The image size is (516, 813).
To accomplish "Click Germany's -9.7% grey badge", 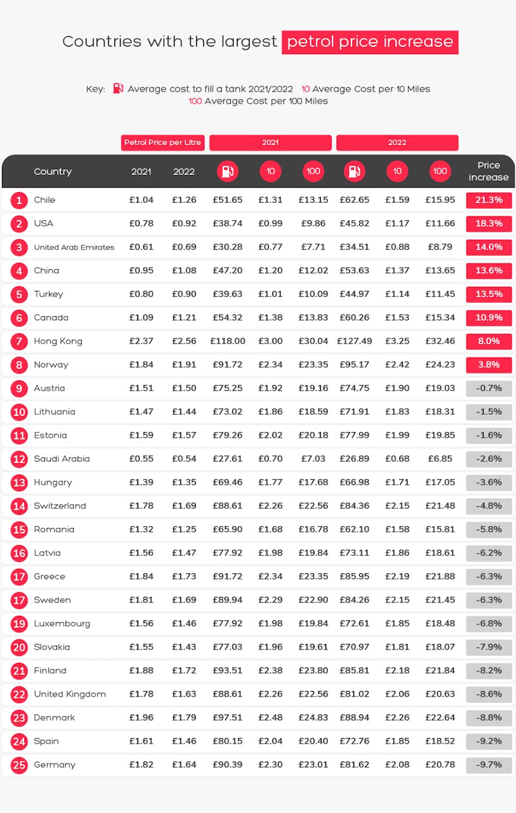I will coord(489,765).
